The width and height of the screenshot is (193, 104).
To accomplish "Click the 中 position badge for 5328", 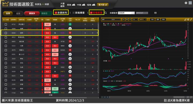I will click(70, 89).
